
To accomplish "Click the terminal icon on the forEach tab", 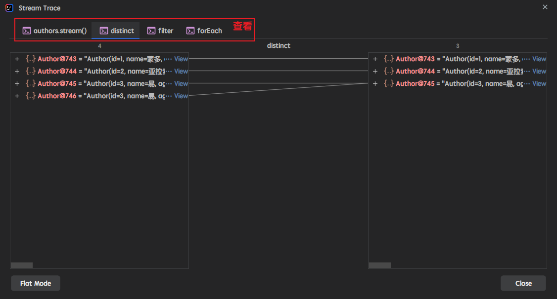I will (x=190, y=30).
